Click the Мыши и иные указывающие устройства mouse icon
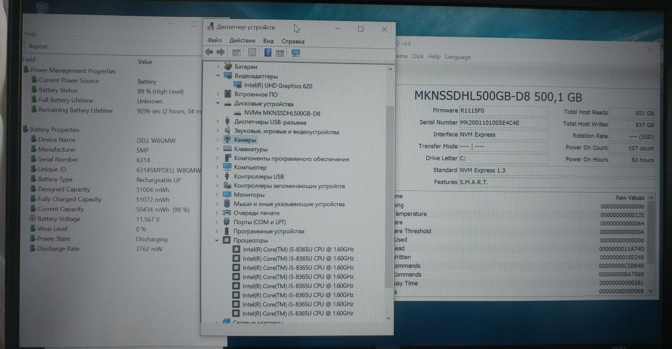Screen dimensions: 672x349 [228, 204]
